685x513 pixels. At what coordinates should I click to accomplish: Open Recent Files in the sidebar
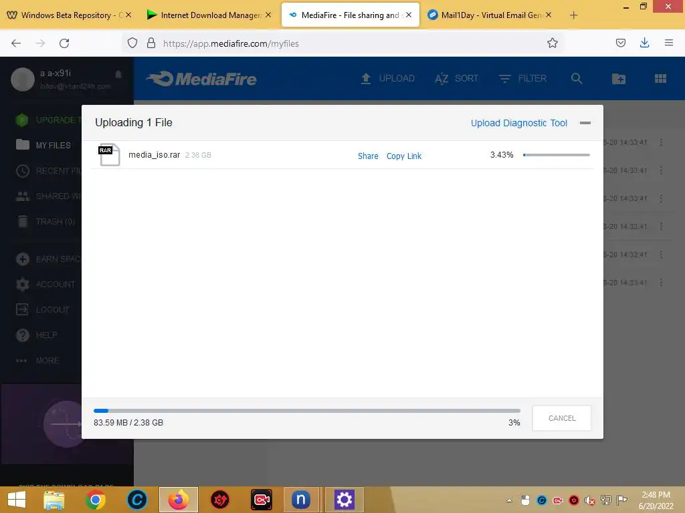48,170
